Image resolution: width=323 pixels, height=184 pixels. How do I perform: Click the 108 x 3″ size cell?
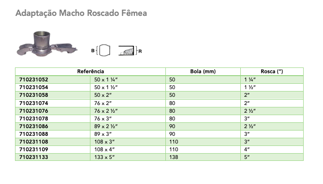(x=128, y=142)
